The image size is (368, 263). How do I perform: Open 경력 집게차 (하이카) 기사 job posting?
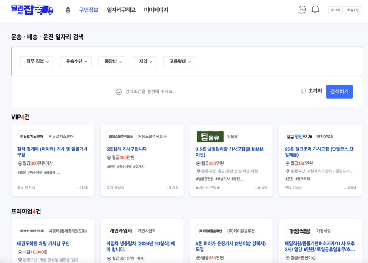pyautogui.click(x=52, y=152)
